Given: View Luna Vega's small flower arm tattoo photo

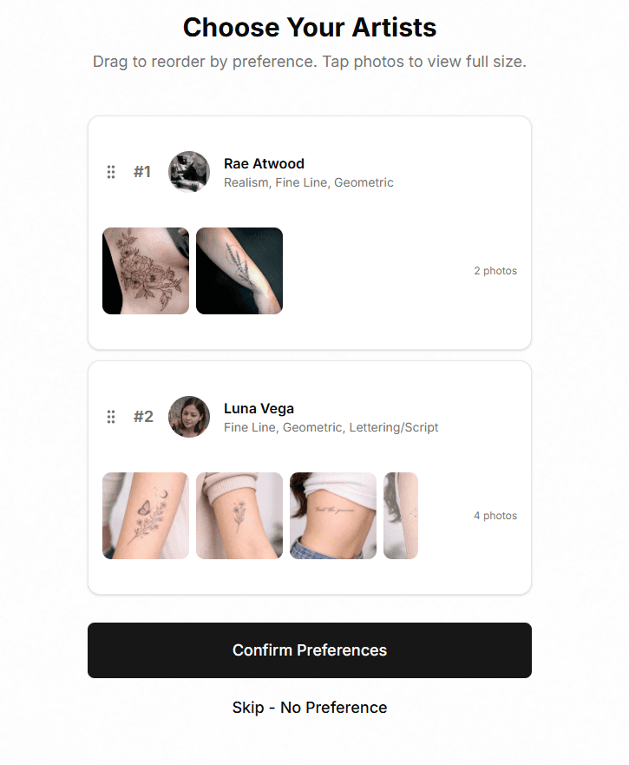Looking at the screenshot, I should point(239,516).
